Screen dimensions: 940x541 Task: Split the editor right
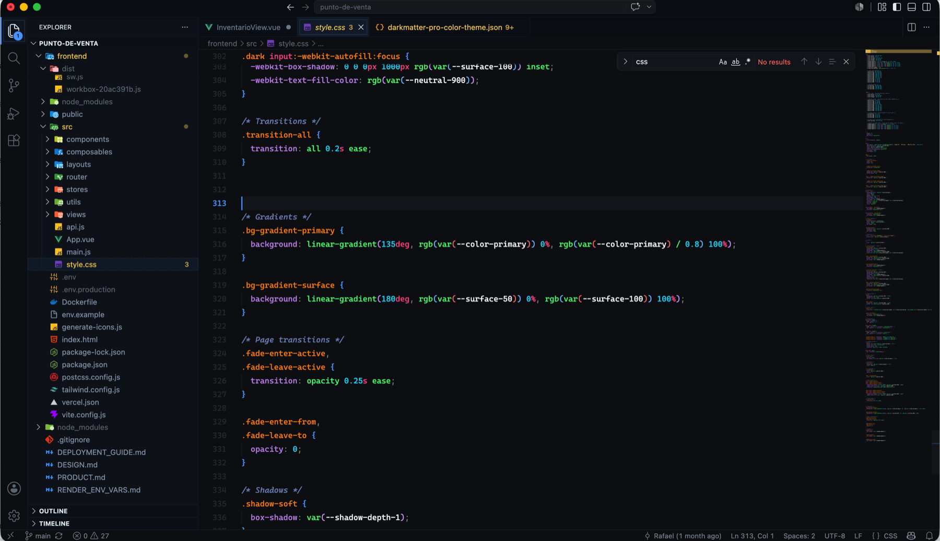[912, 27]
